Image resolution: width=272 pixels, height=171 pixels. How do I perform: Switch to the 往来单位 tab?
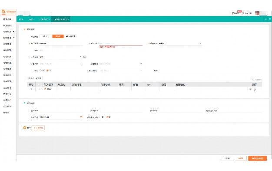click(44, 19)
